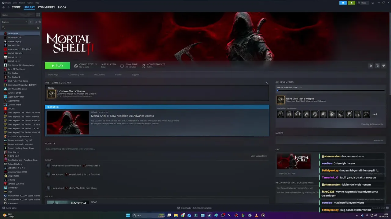Image resolution: width=391 pixels, height=219 pixels.
Task: Open the game's Discussions link
Action: click(x=99, y=75)
